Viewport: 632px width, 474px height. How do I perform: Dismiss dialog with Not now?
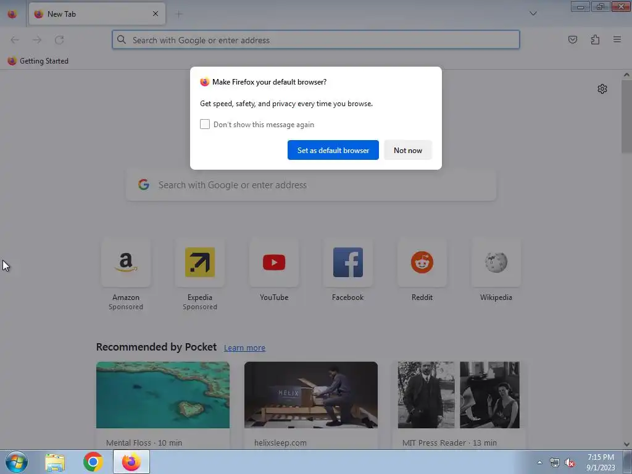408,150
